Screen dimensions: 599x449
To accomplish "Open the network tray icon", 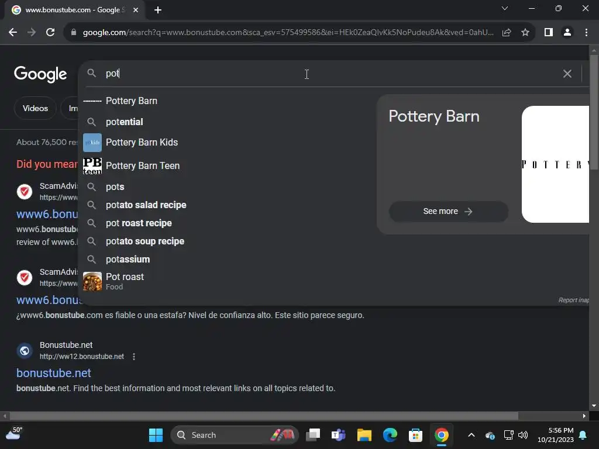I will (x=508, y=435).
